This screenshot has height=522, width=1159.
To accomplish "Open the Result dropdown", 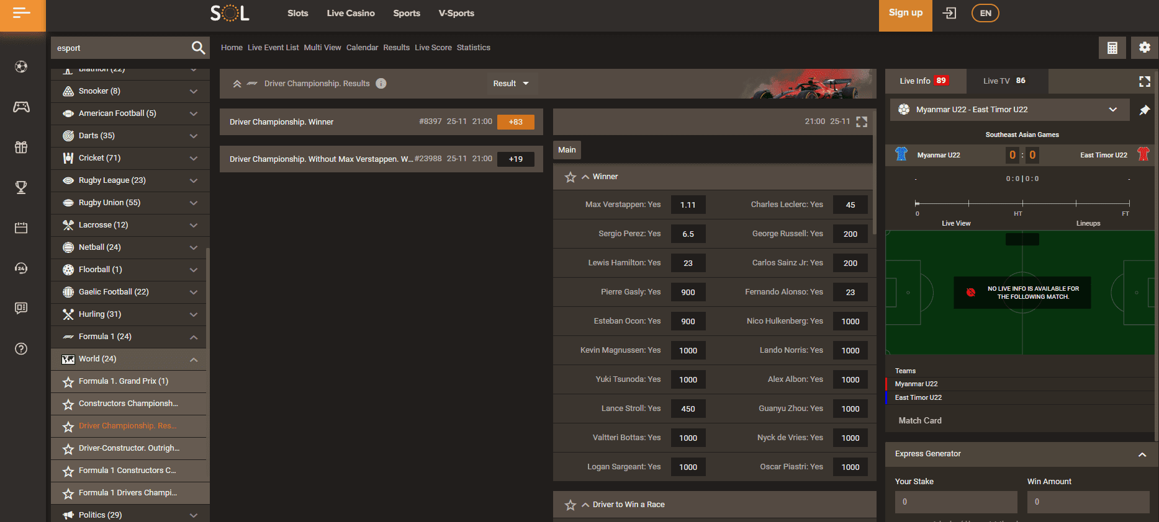I will point(511,84).
